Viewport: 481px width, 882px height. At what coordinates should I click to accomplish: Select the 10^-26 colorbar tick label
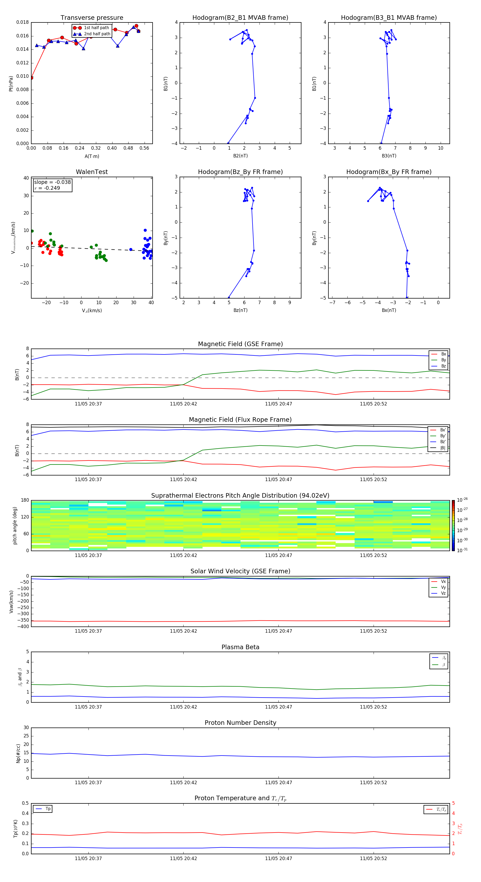462,500
